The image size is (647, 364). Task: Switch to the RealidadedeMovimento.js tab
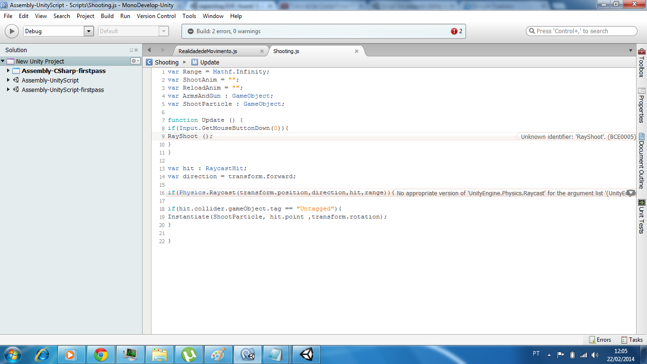(x=208, y=51)
